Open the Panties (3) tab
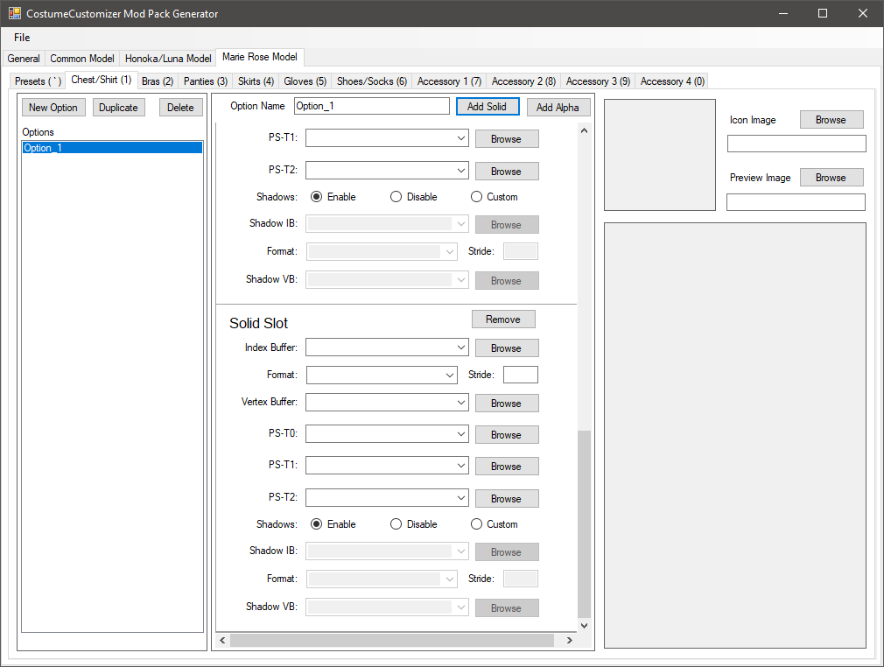Viewport: 884px width, 667px height. point(205,81)
